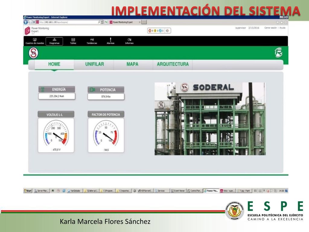Click the taskbar clock showing 14:38
Image resolution: width=309 pixels, height=232 pixels.
click(x=282, y=191)
